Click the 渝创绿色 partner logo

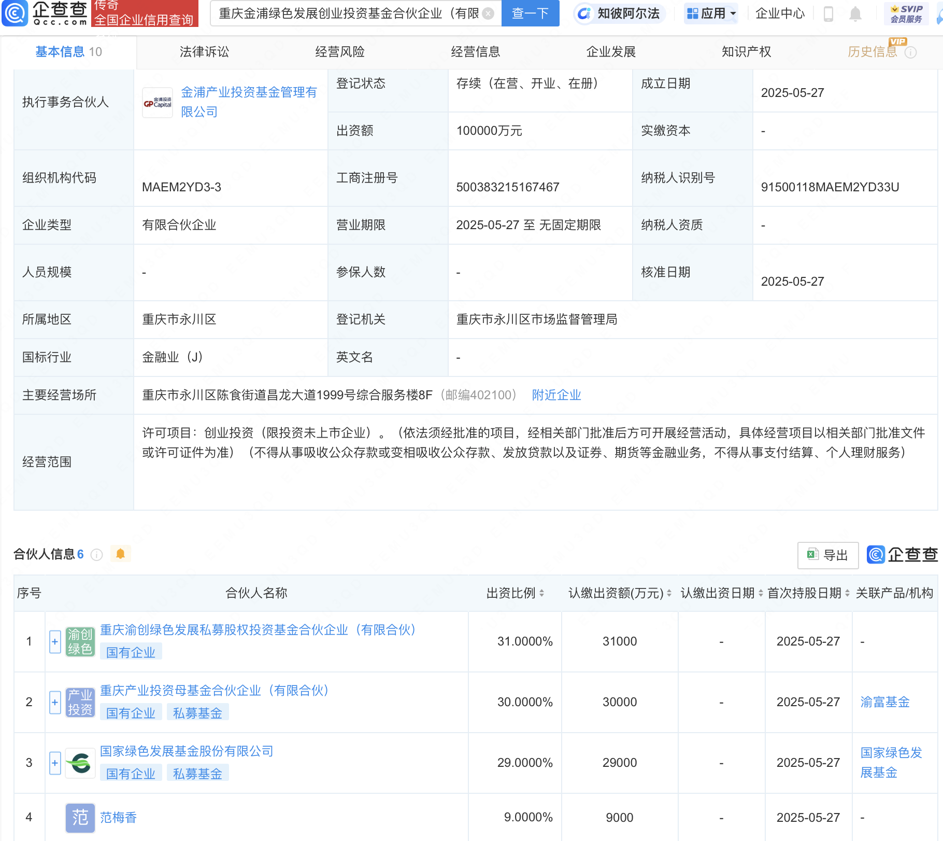(x=80, y=642)
